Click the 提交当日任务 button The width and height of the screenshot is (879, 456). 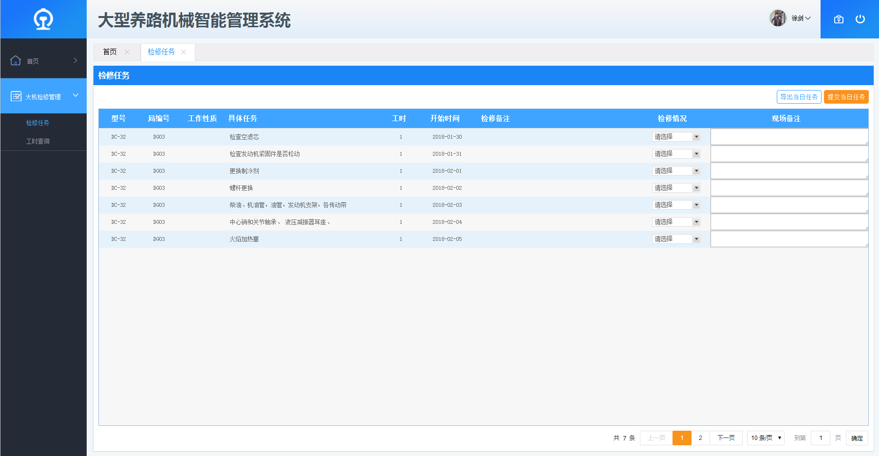[846, 97]
